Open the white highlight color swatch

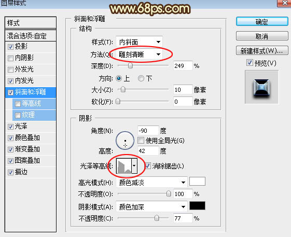(197, 182)
